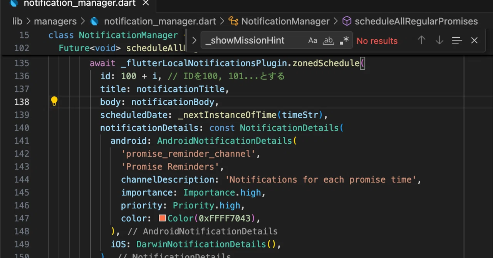Open the lib breadcrumb segment
The height and width of the screenshot is (258, 493).
17,21
